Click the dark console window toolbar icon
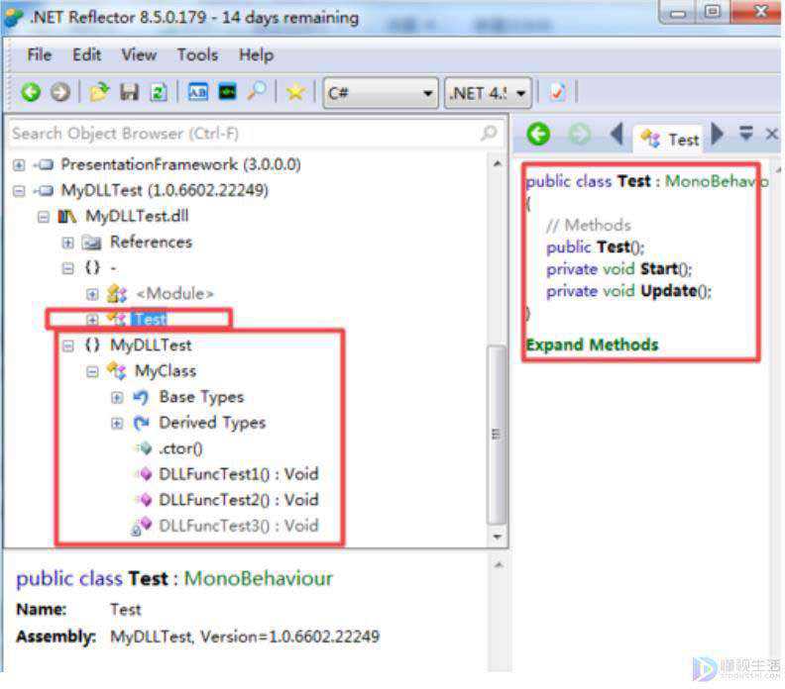The width and height of the screenshot is (785, 689). [x=227, y=92]
